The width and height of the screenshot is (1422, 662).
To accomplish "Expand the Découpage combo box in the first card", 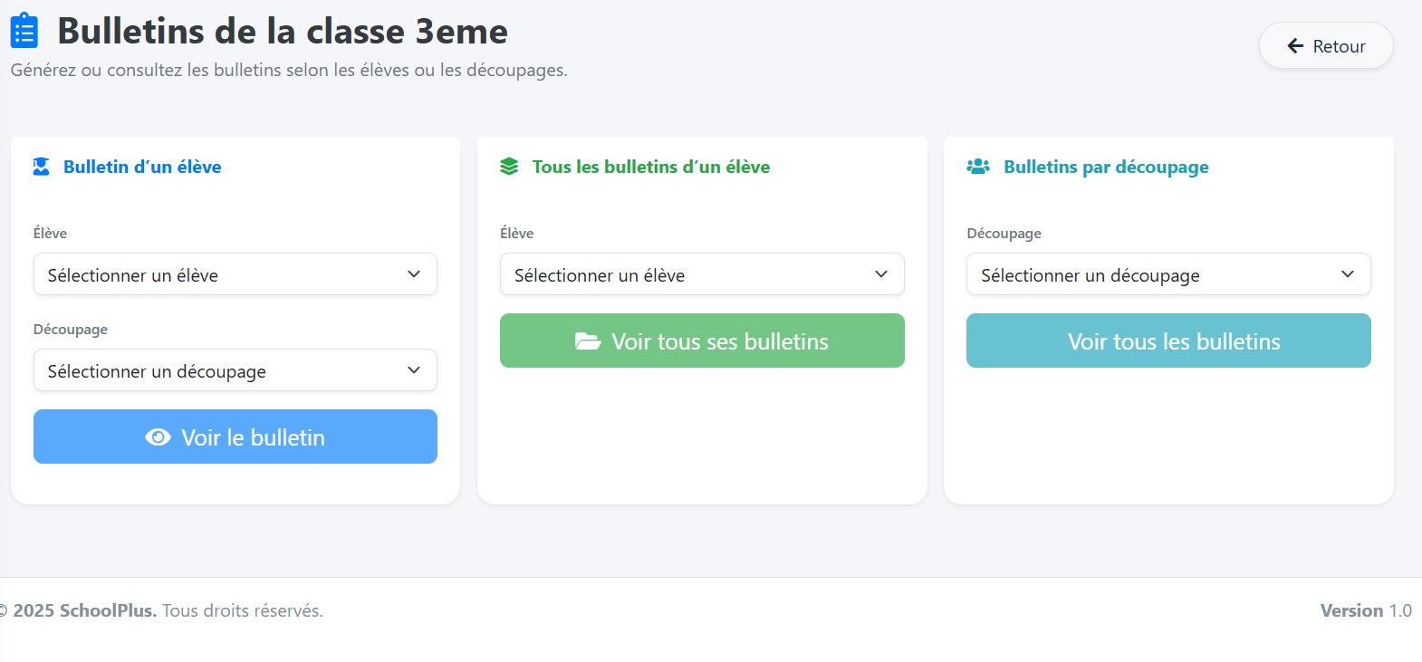I will click(235, 369).
